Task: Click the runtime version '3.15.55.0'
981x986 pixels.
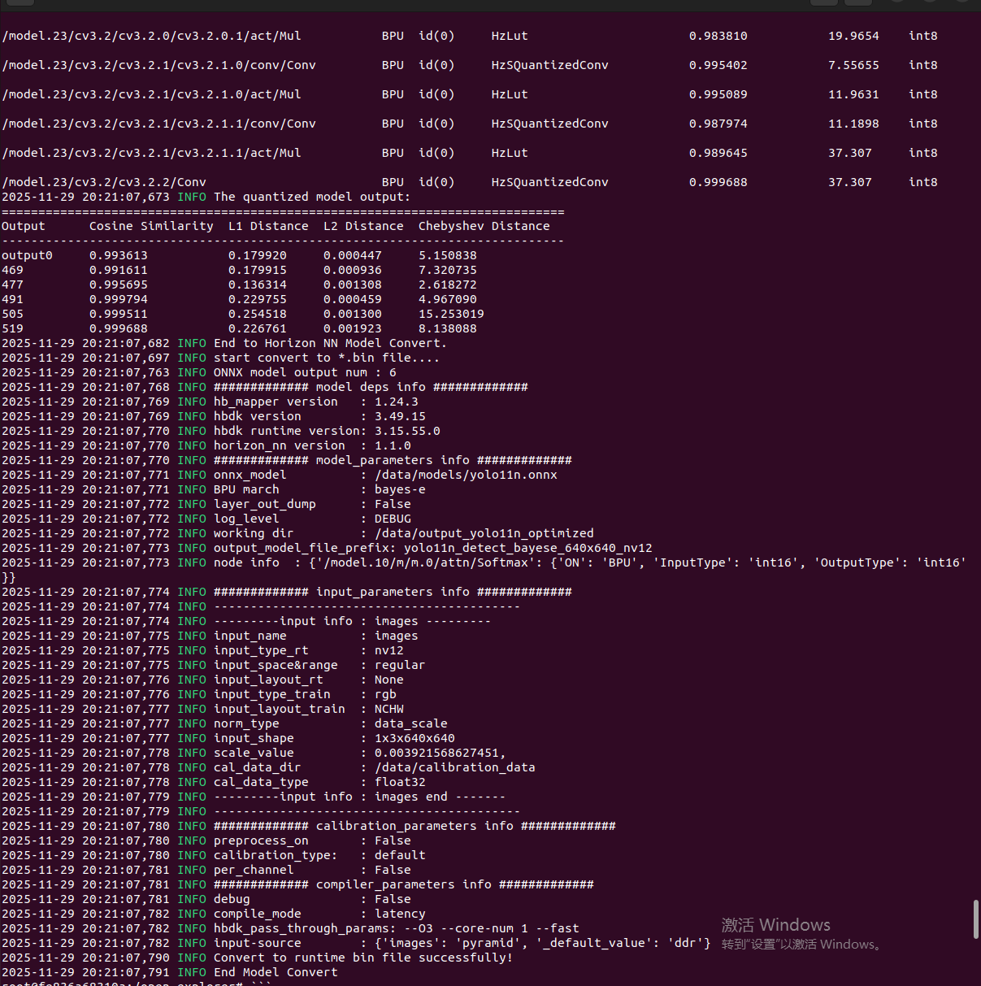Action: tap(407, 431)
